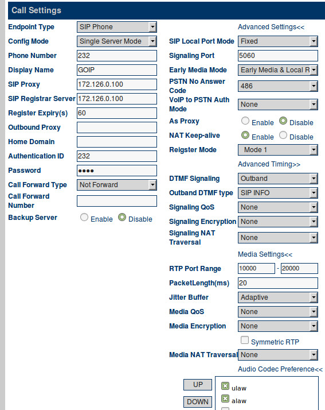This screenshot has height=410, width=325.
Task: Open the Media QoS dropdown
Action: [278, 312]
